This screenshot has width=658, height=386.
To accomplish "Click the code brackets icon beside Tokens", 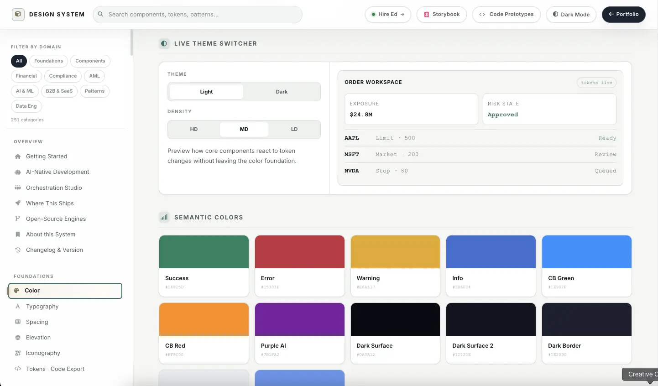I will pyautogui.click(x=18, y=369).
